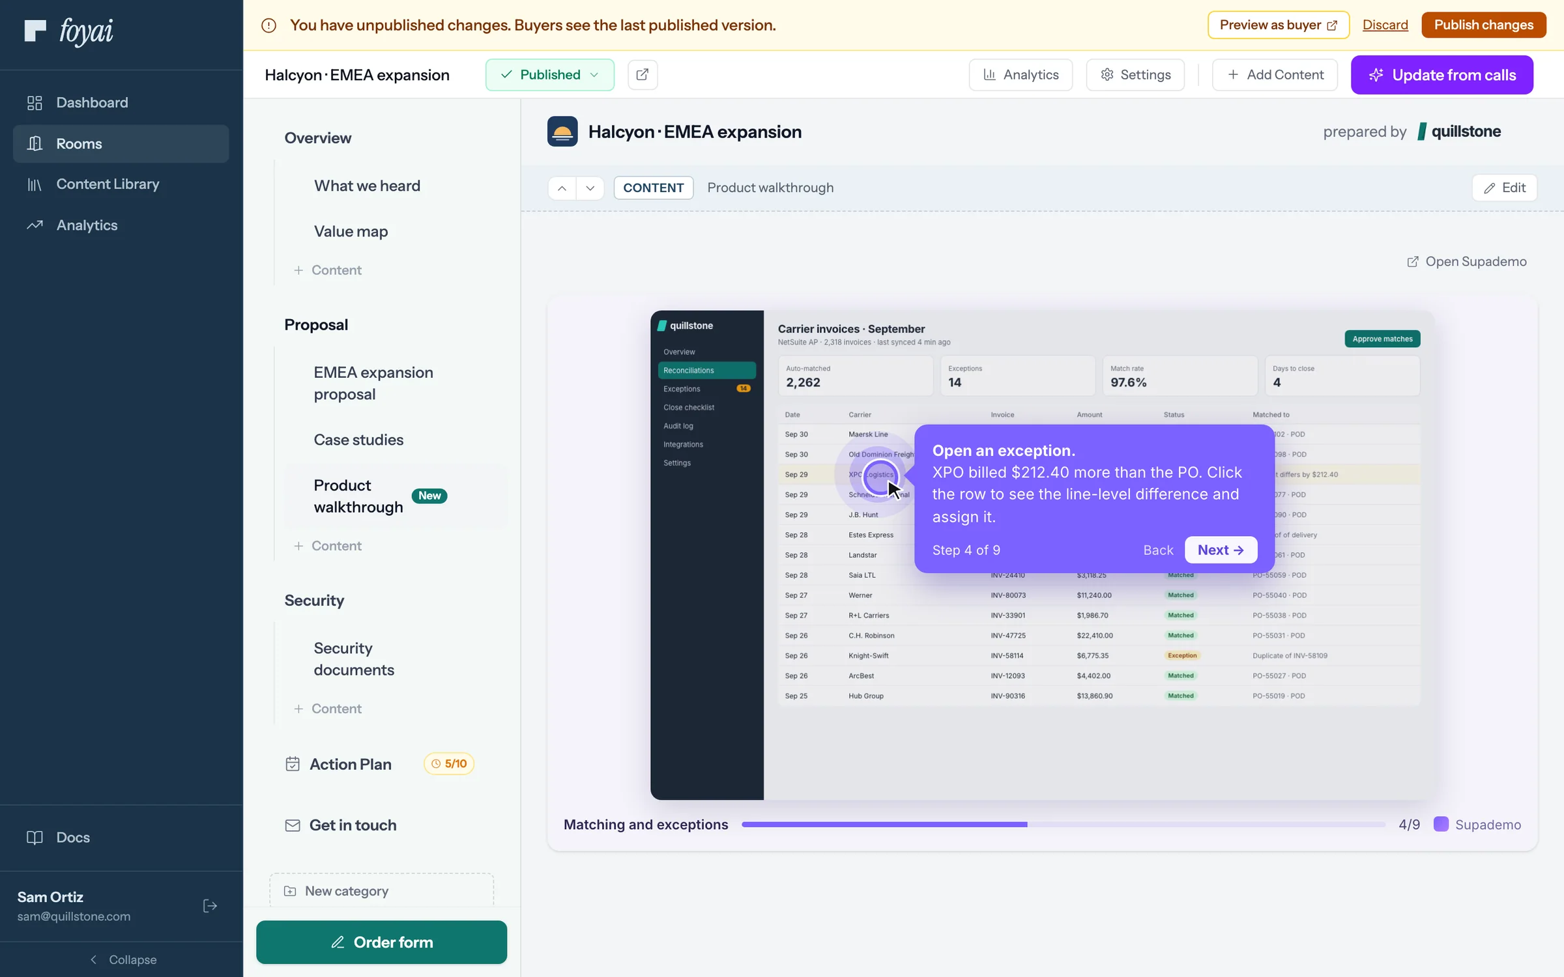
Task: Click the logout icon next to Sam Ortiz
Action: coord(210,906)
